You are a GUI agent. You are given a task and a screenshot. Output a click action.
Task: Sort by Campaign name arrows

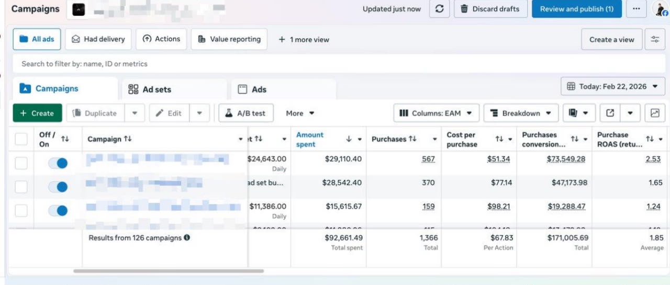pos(128,139)
